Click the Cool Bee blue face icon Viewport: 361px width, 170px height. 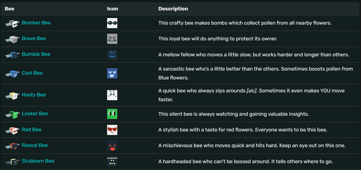[112, 73]
